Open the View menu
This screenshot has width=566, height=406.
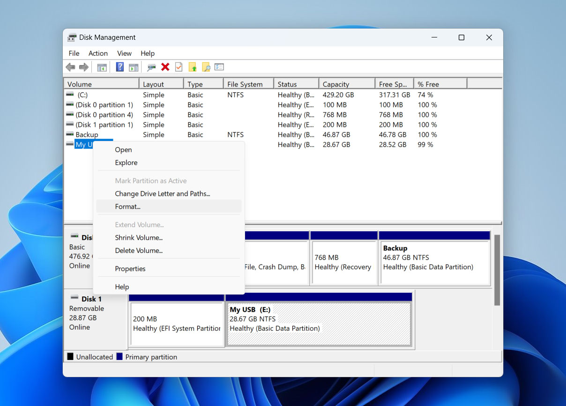(124, 53)
